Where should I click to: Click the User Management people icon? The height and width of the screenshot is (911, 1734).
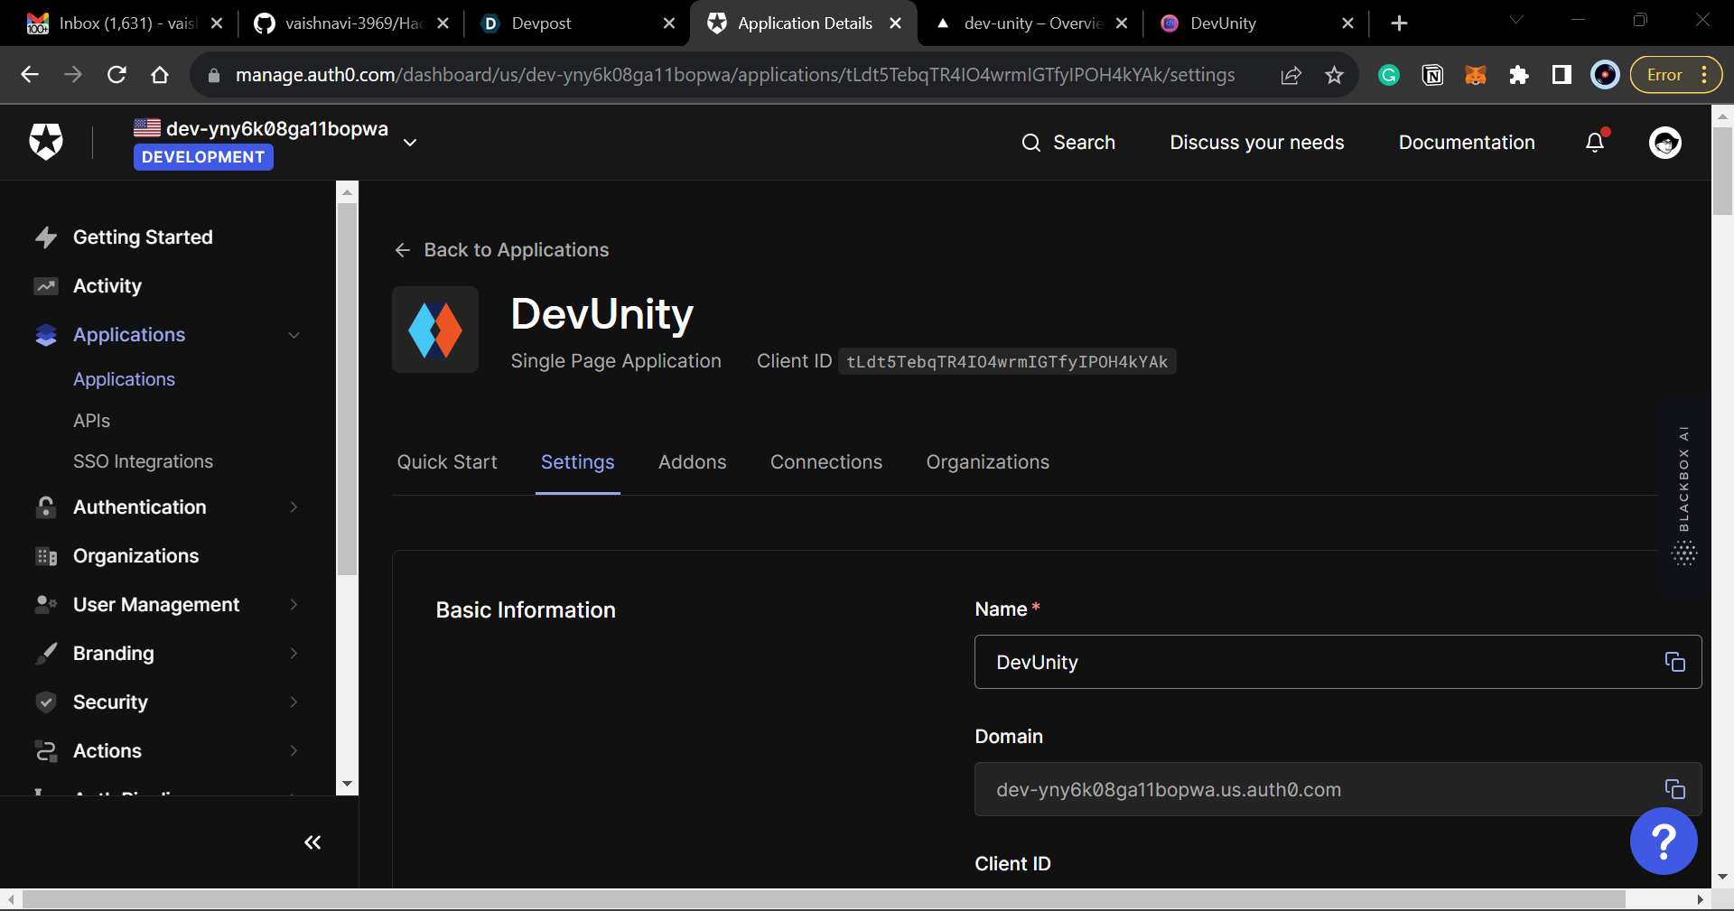pyautogui.click(x=46, y=605)
